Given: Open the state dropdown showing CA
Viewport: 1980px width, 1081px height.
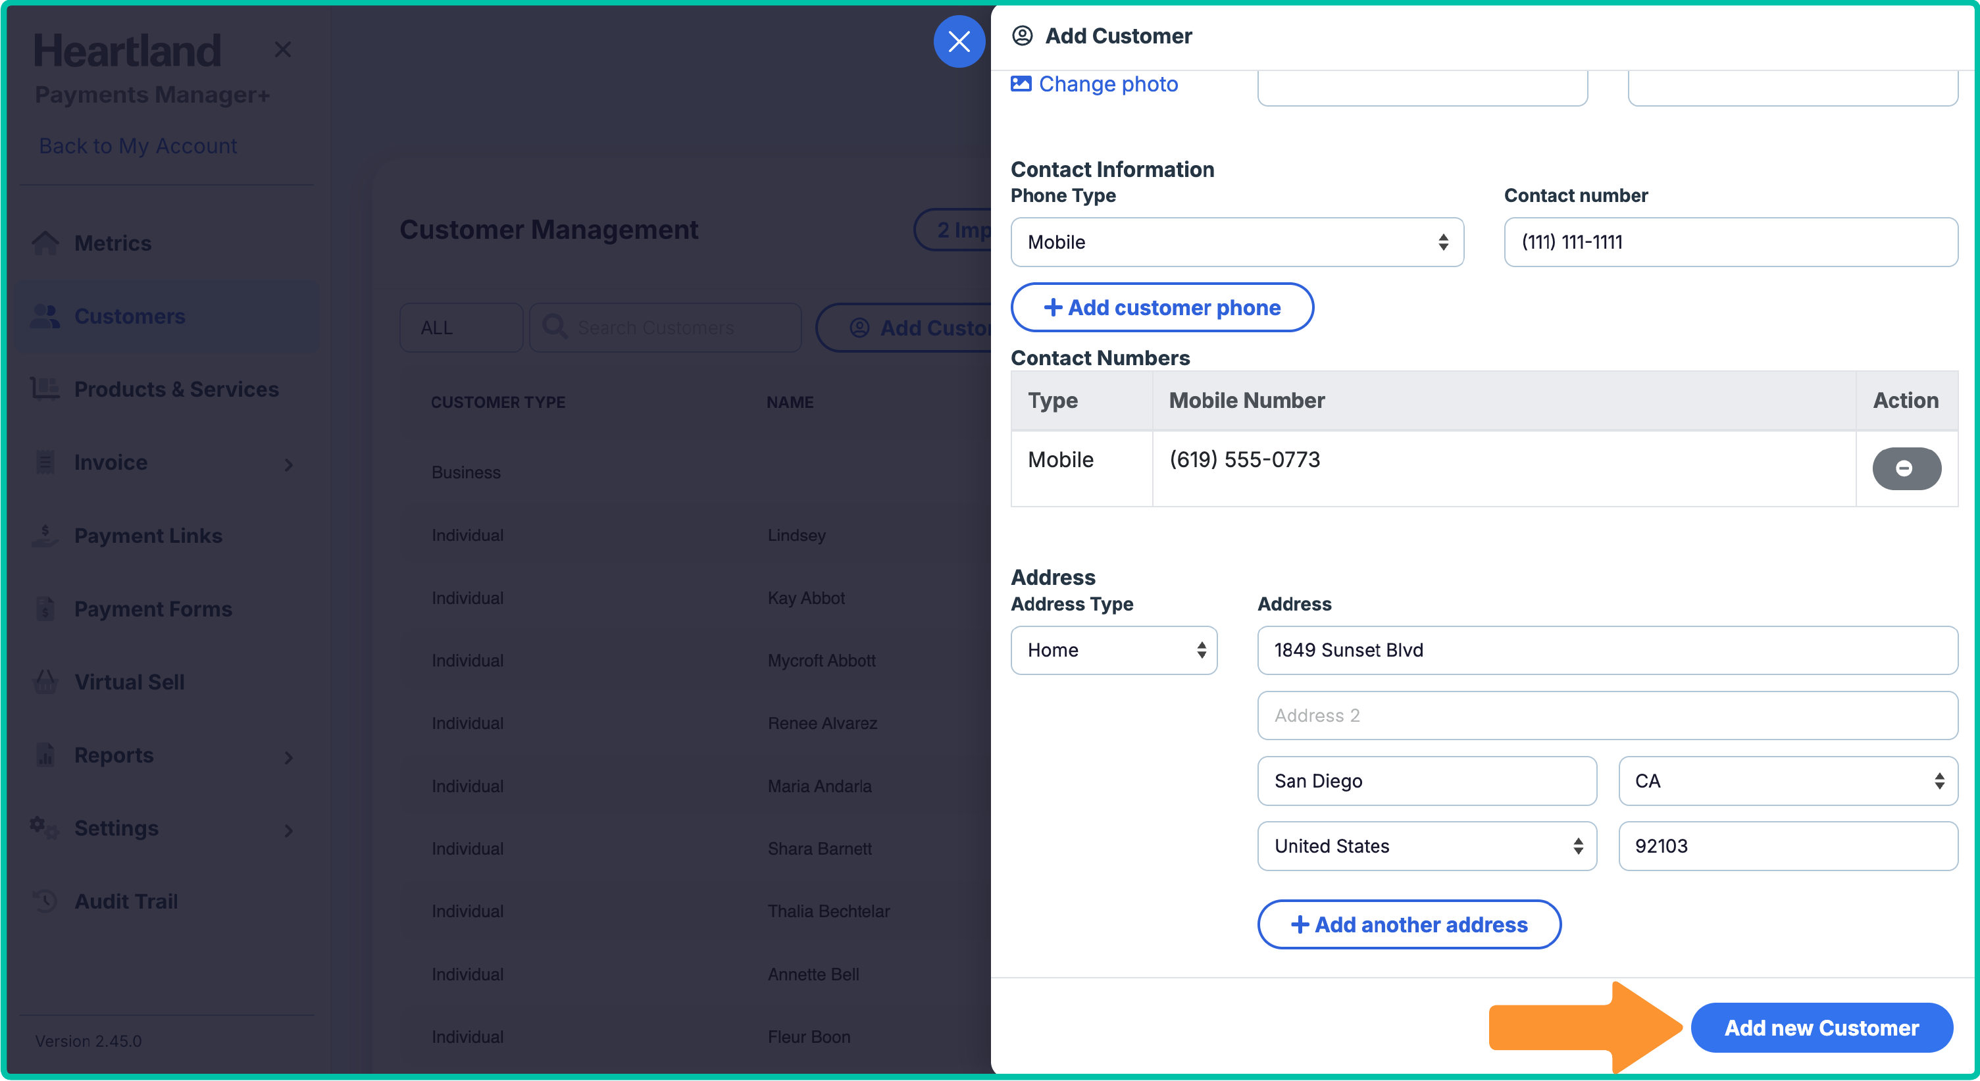Looking at the screenshot, I should (1788, 780).
